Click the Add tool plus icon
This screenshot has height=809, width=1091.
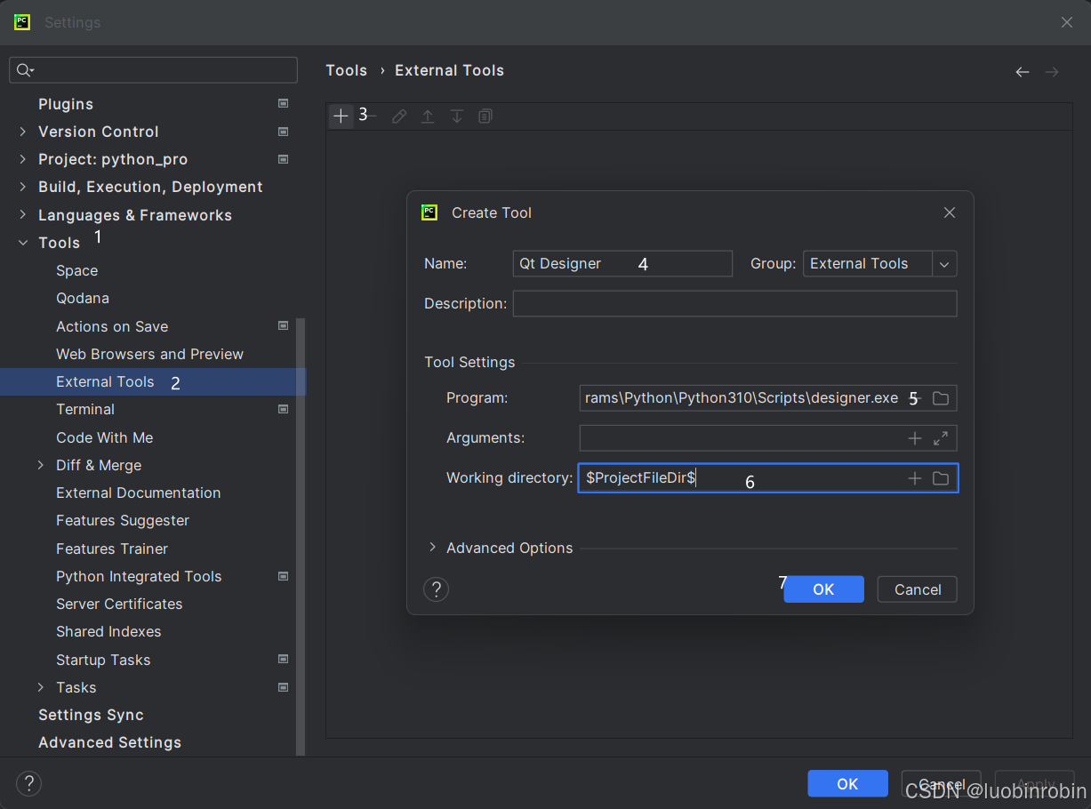coord(341,116)
